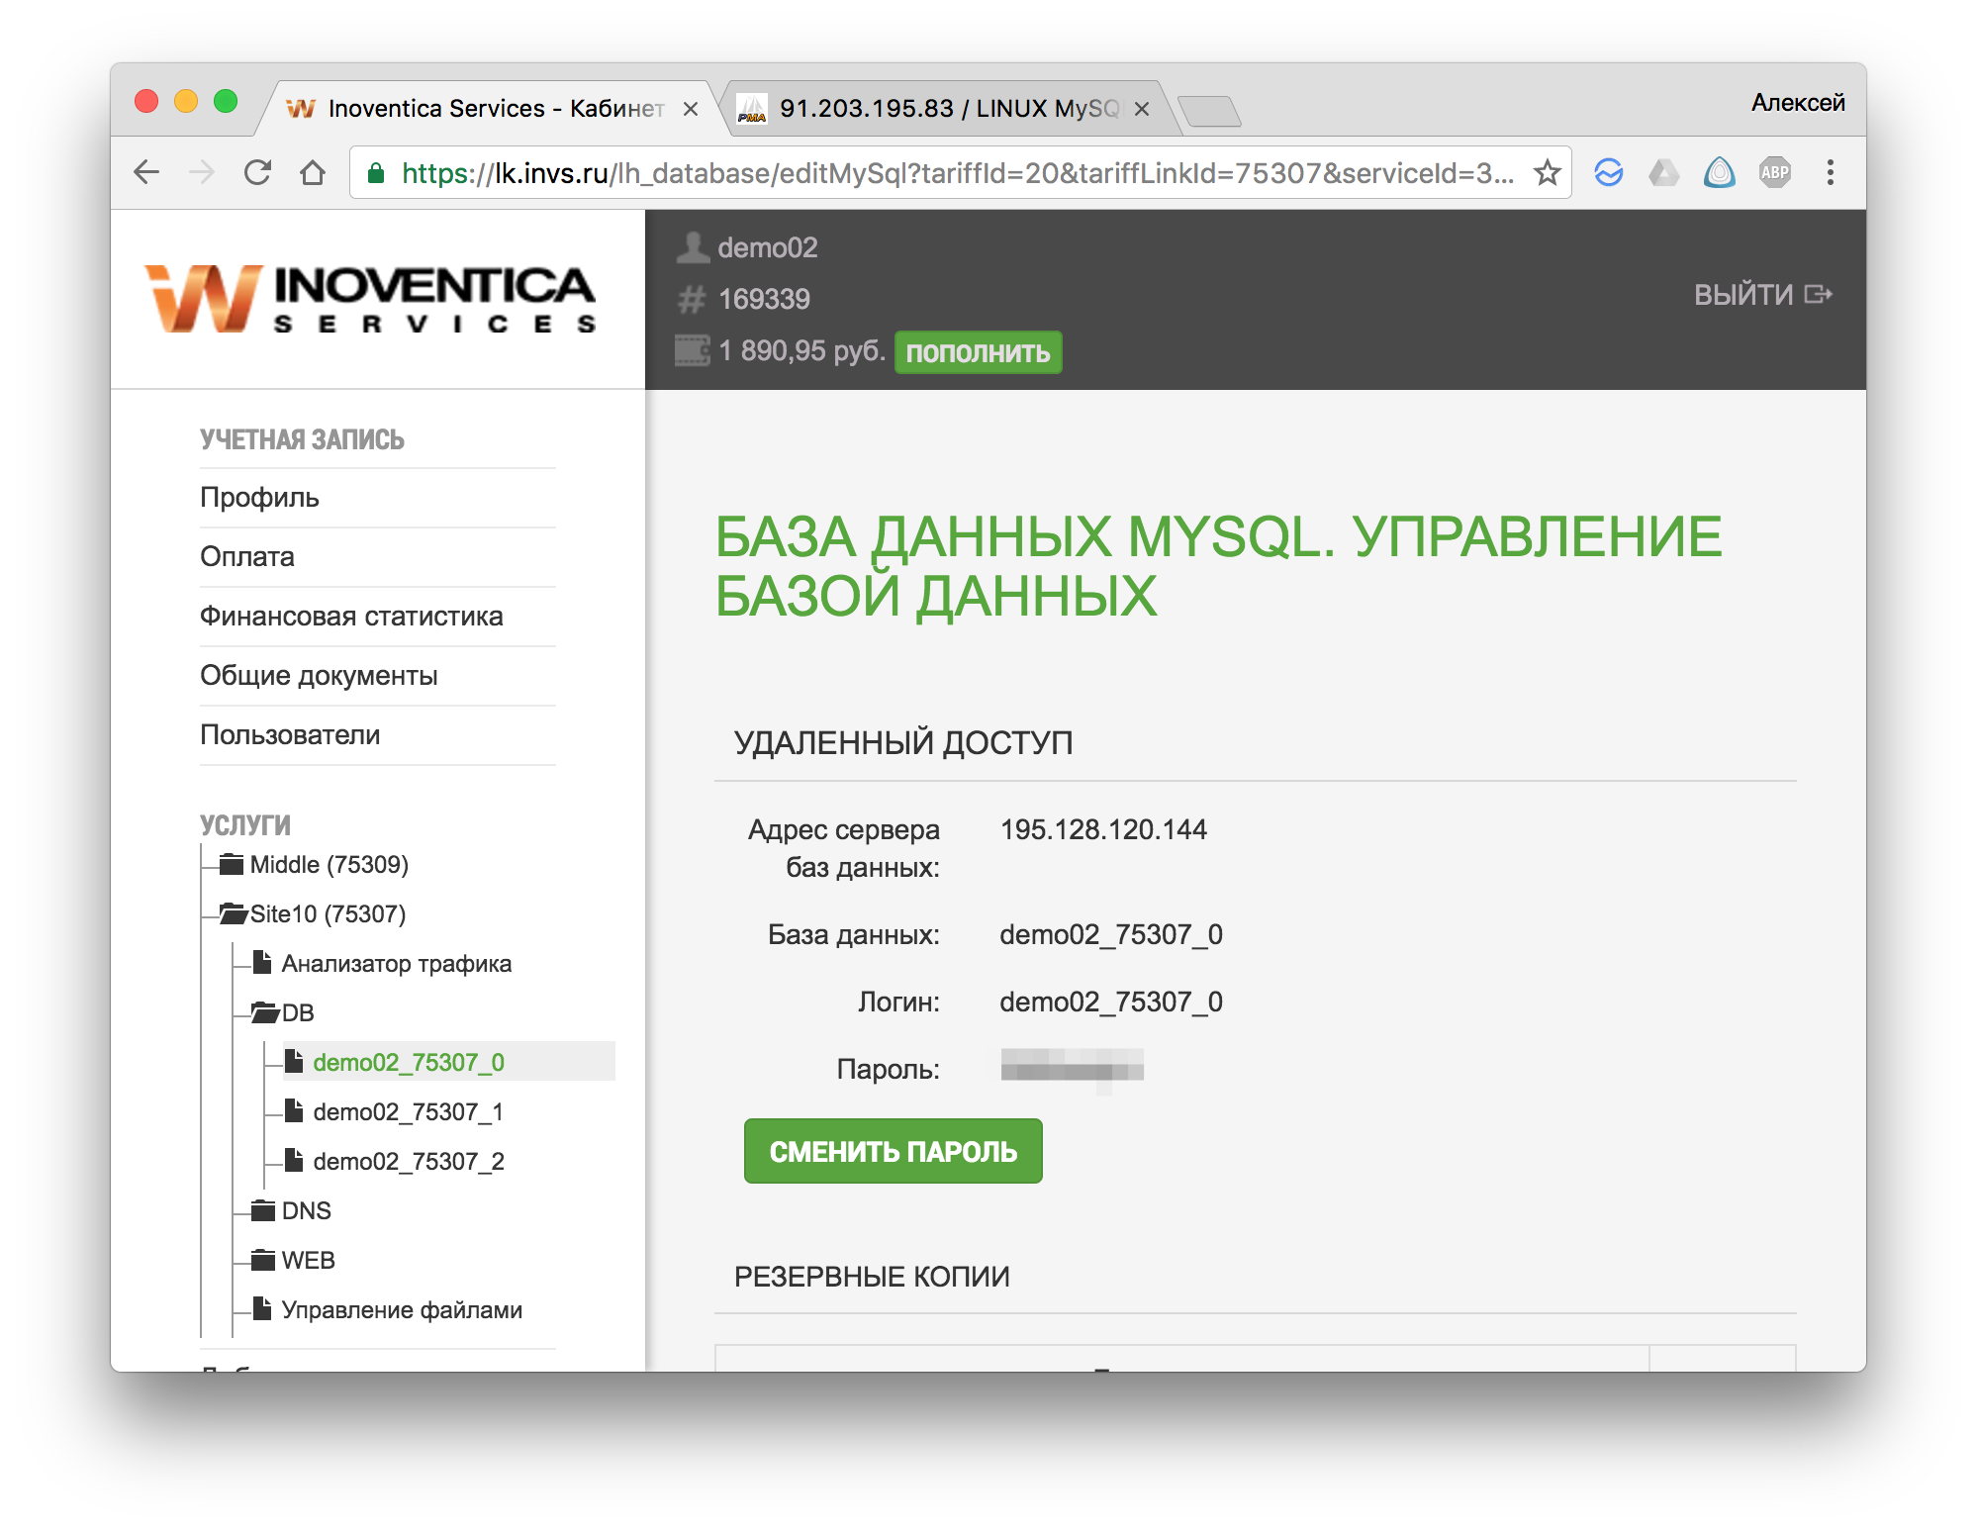1977x1530 pixels.
Task: Click the browser back arrow
Action: 146,173
